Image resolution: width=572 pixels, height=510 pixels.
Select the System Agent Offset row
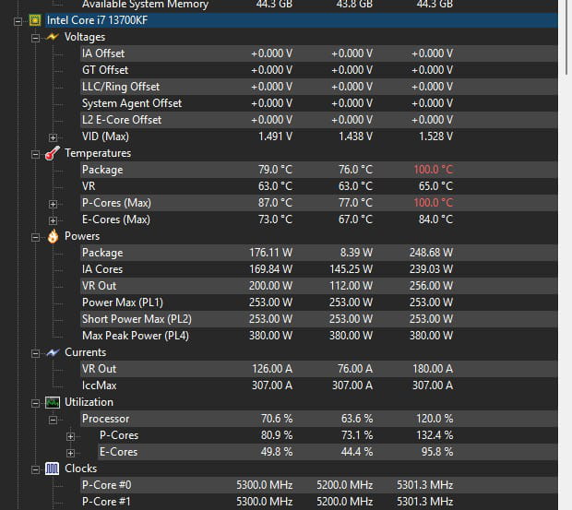point(319,103)
